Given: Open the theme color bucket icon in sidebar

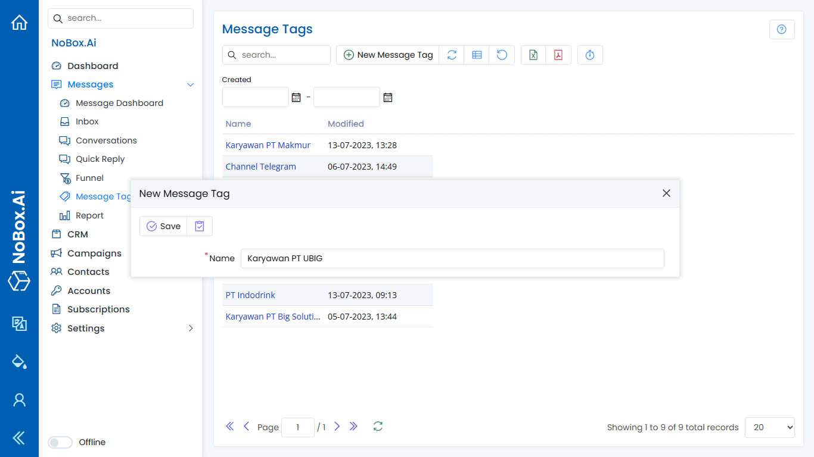Looking at the screenshot, I should click(19, 362).
